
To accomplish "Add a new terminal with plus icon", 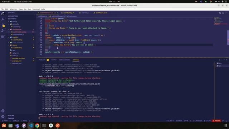I will (219, 60).
